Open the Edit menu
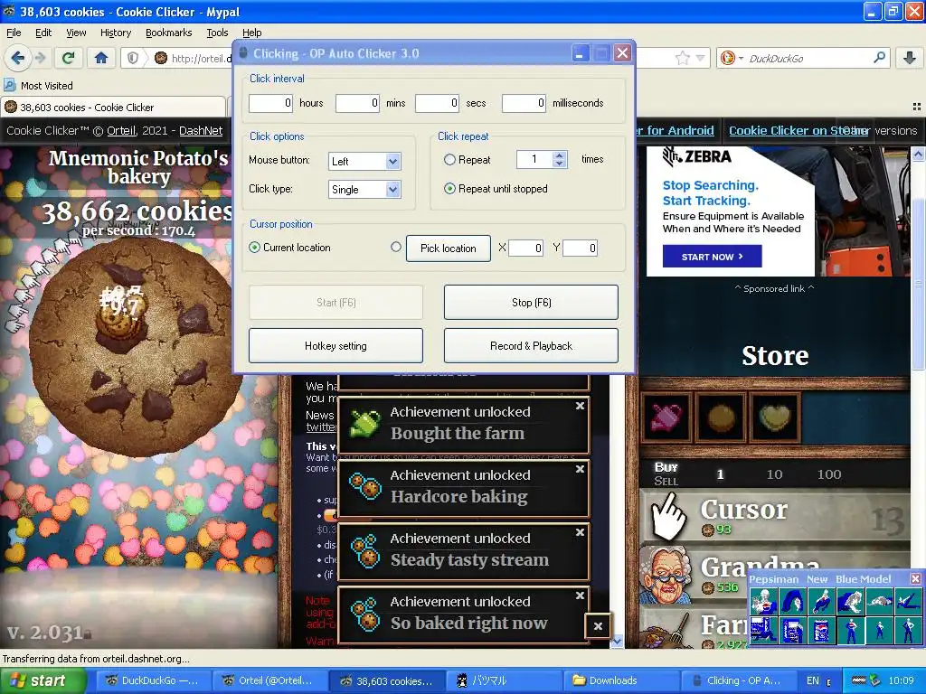This screenshot has height=694, width=926. pos(43,33)
